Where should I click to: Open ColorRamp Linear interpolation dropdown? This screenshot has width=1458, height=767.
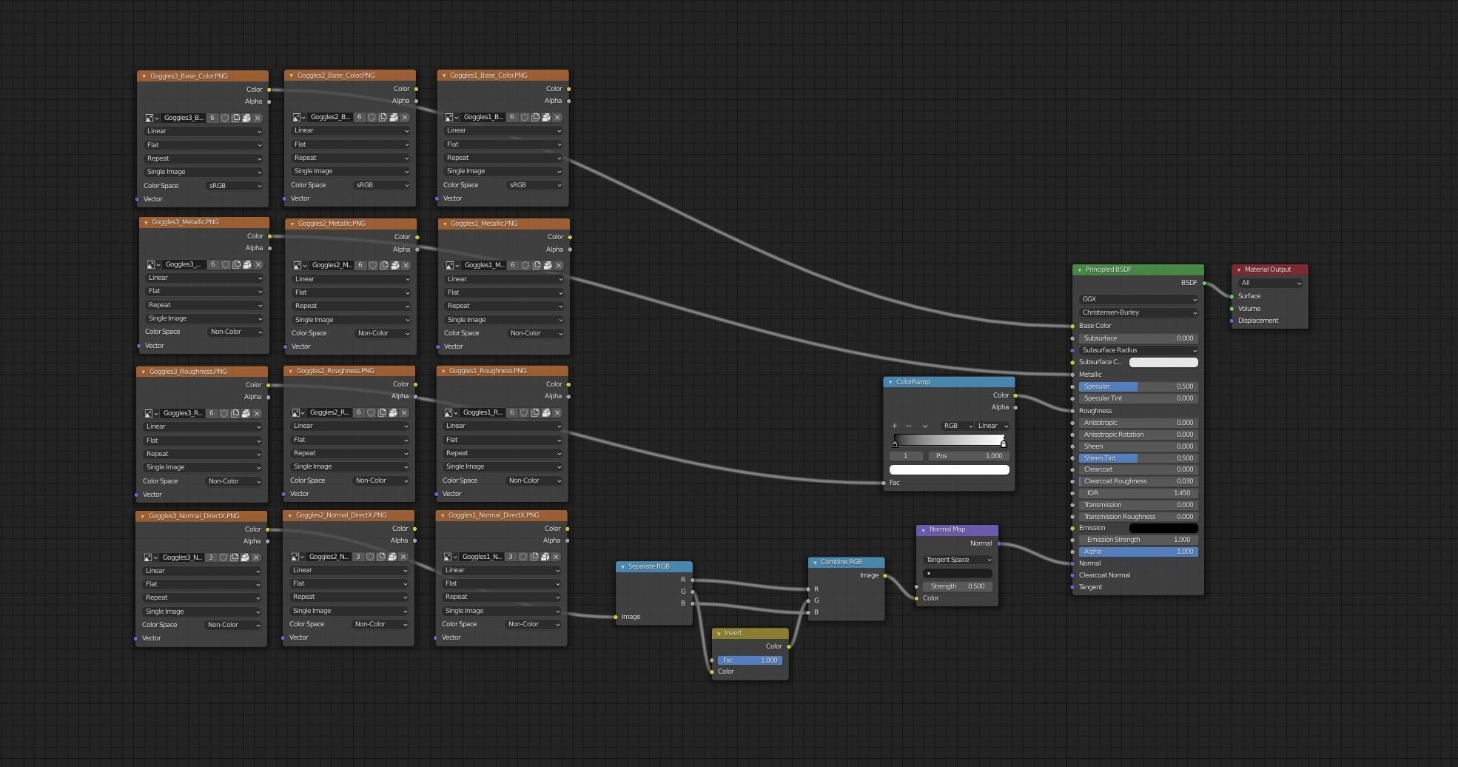(993, 426)
